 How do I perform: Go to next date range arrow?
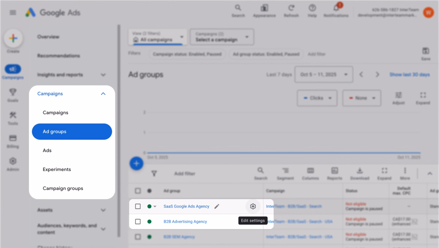click(x=377, y=74)
